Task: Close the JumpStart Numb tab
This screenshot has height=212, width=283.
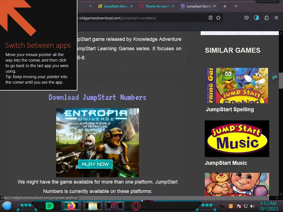Action: [214, 6]
